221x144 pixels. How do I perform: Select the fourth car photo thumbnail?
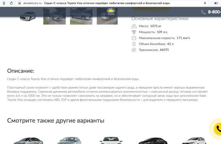(x=107, y=16)
